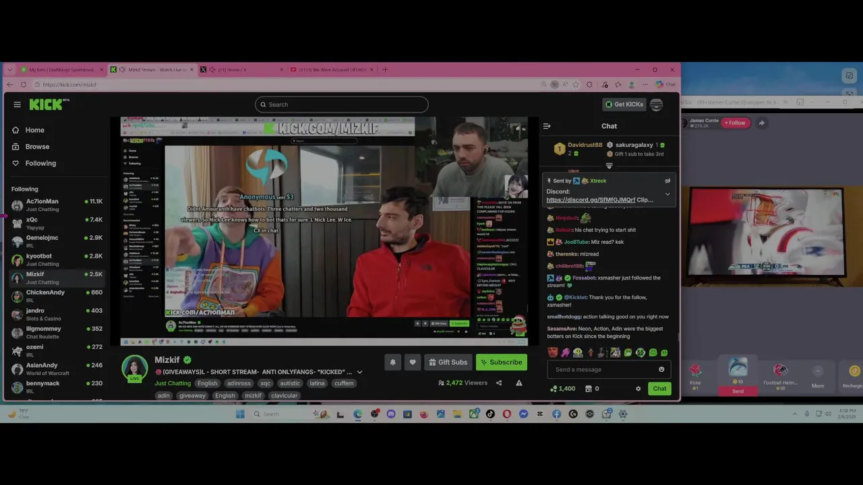The image size is (863, 485).
Task: Open the emoji picker in chat input
Action: coord(661,369)
